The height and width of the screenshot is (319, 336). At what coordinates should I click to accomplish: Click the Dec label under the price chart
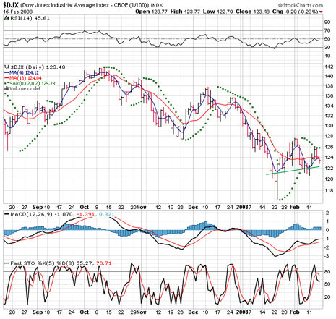193,208
